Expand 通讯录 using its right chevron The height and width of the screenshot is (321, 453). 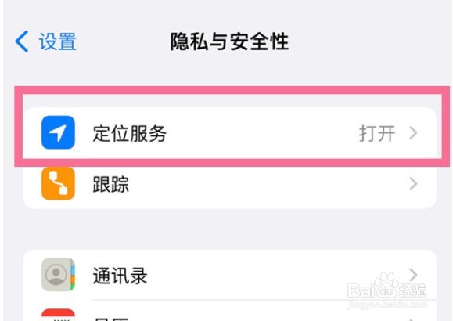(x=413, y=275)
